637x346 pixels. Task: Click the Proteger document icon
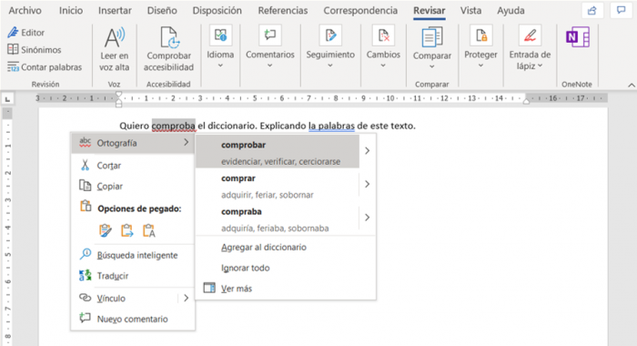(x=480, y=36)
